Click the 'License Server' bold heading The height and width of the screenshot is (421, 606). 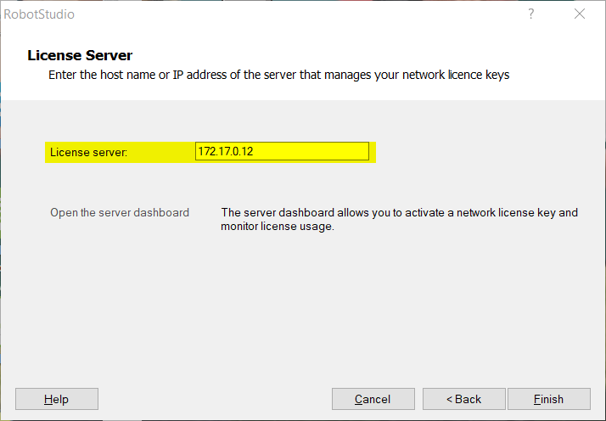[x=80, y=55]
